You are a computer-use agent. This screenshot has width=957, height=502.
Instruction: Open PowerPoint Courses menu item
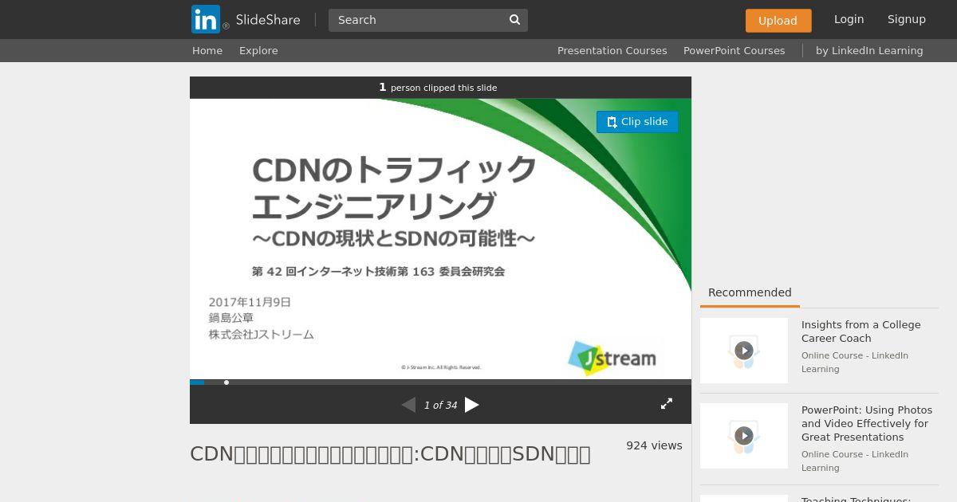point(734,50)
